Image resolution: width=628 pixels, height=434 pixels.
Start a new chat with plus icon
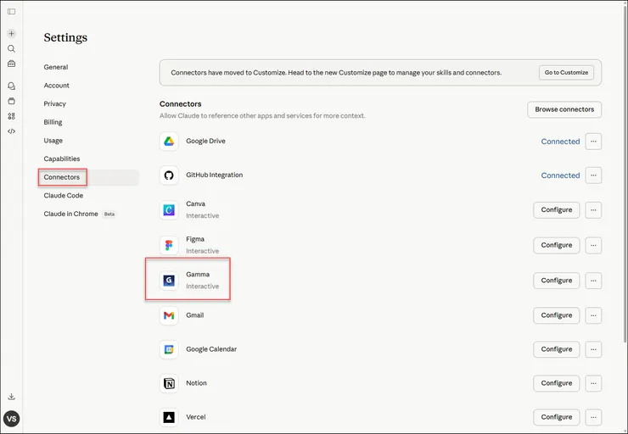point(12,34)
